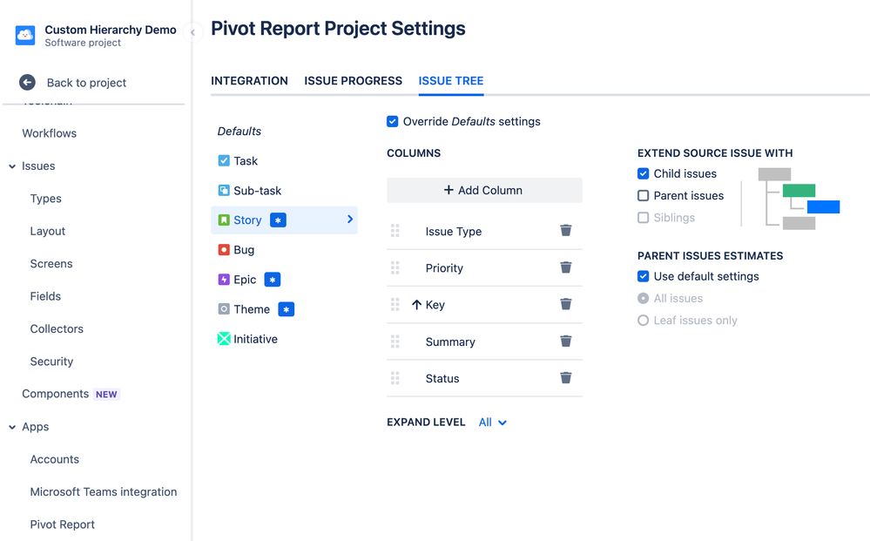The width and height of the screenshot is (870, 541).
Task: Delete the Priority column using its trash icon
Action: 566,268
